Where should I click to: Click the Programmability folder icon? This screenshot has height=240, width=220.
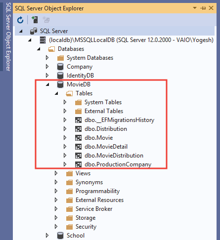69,191
